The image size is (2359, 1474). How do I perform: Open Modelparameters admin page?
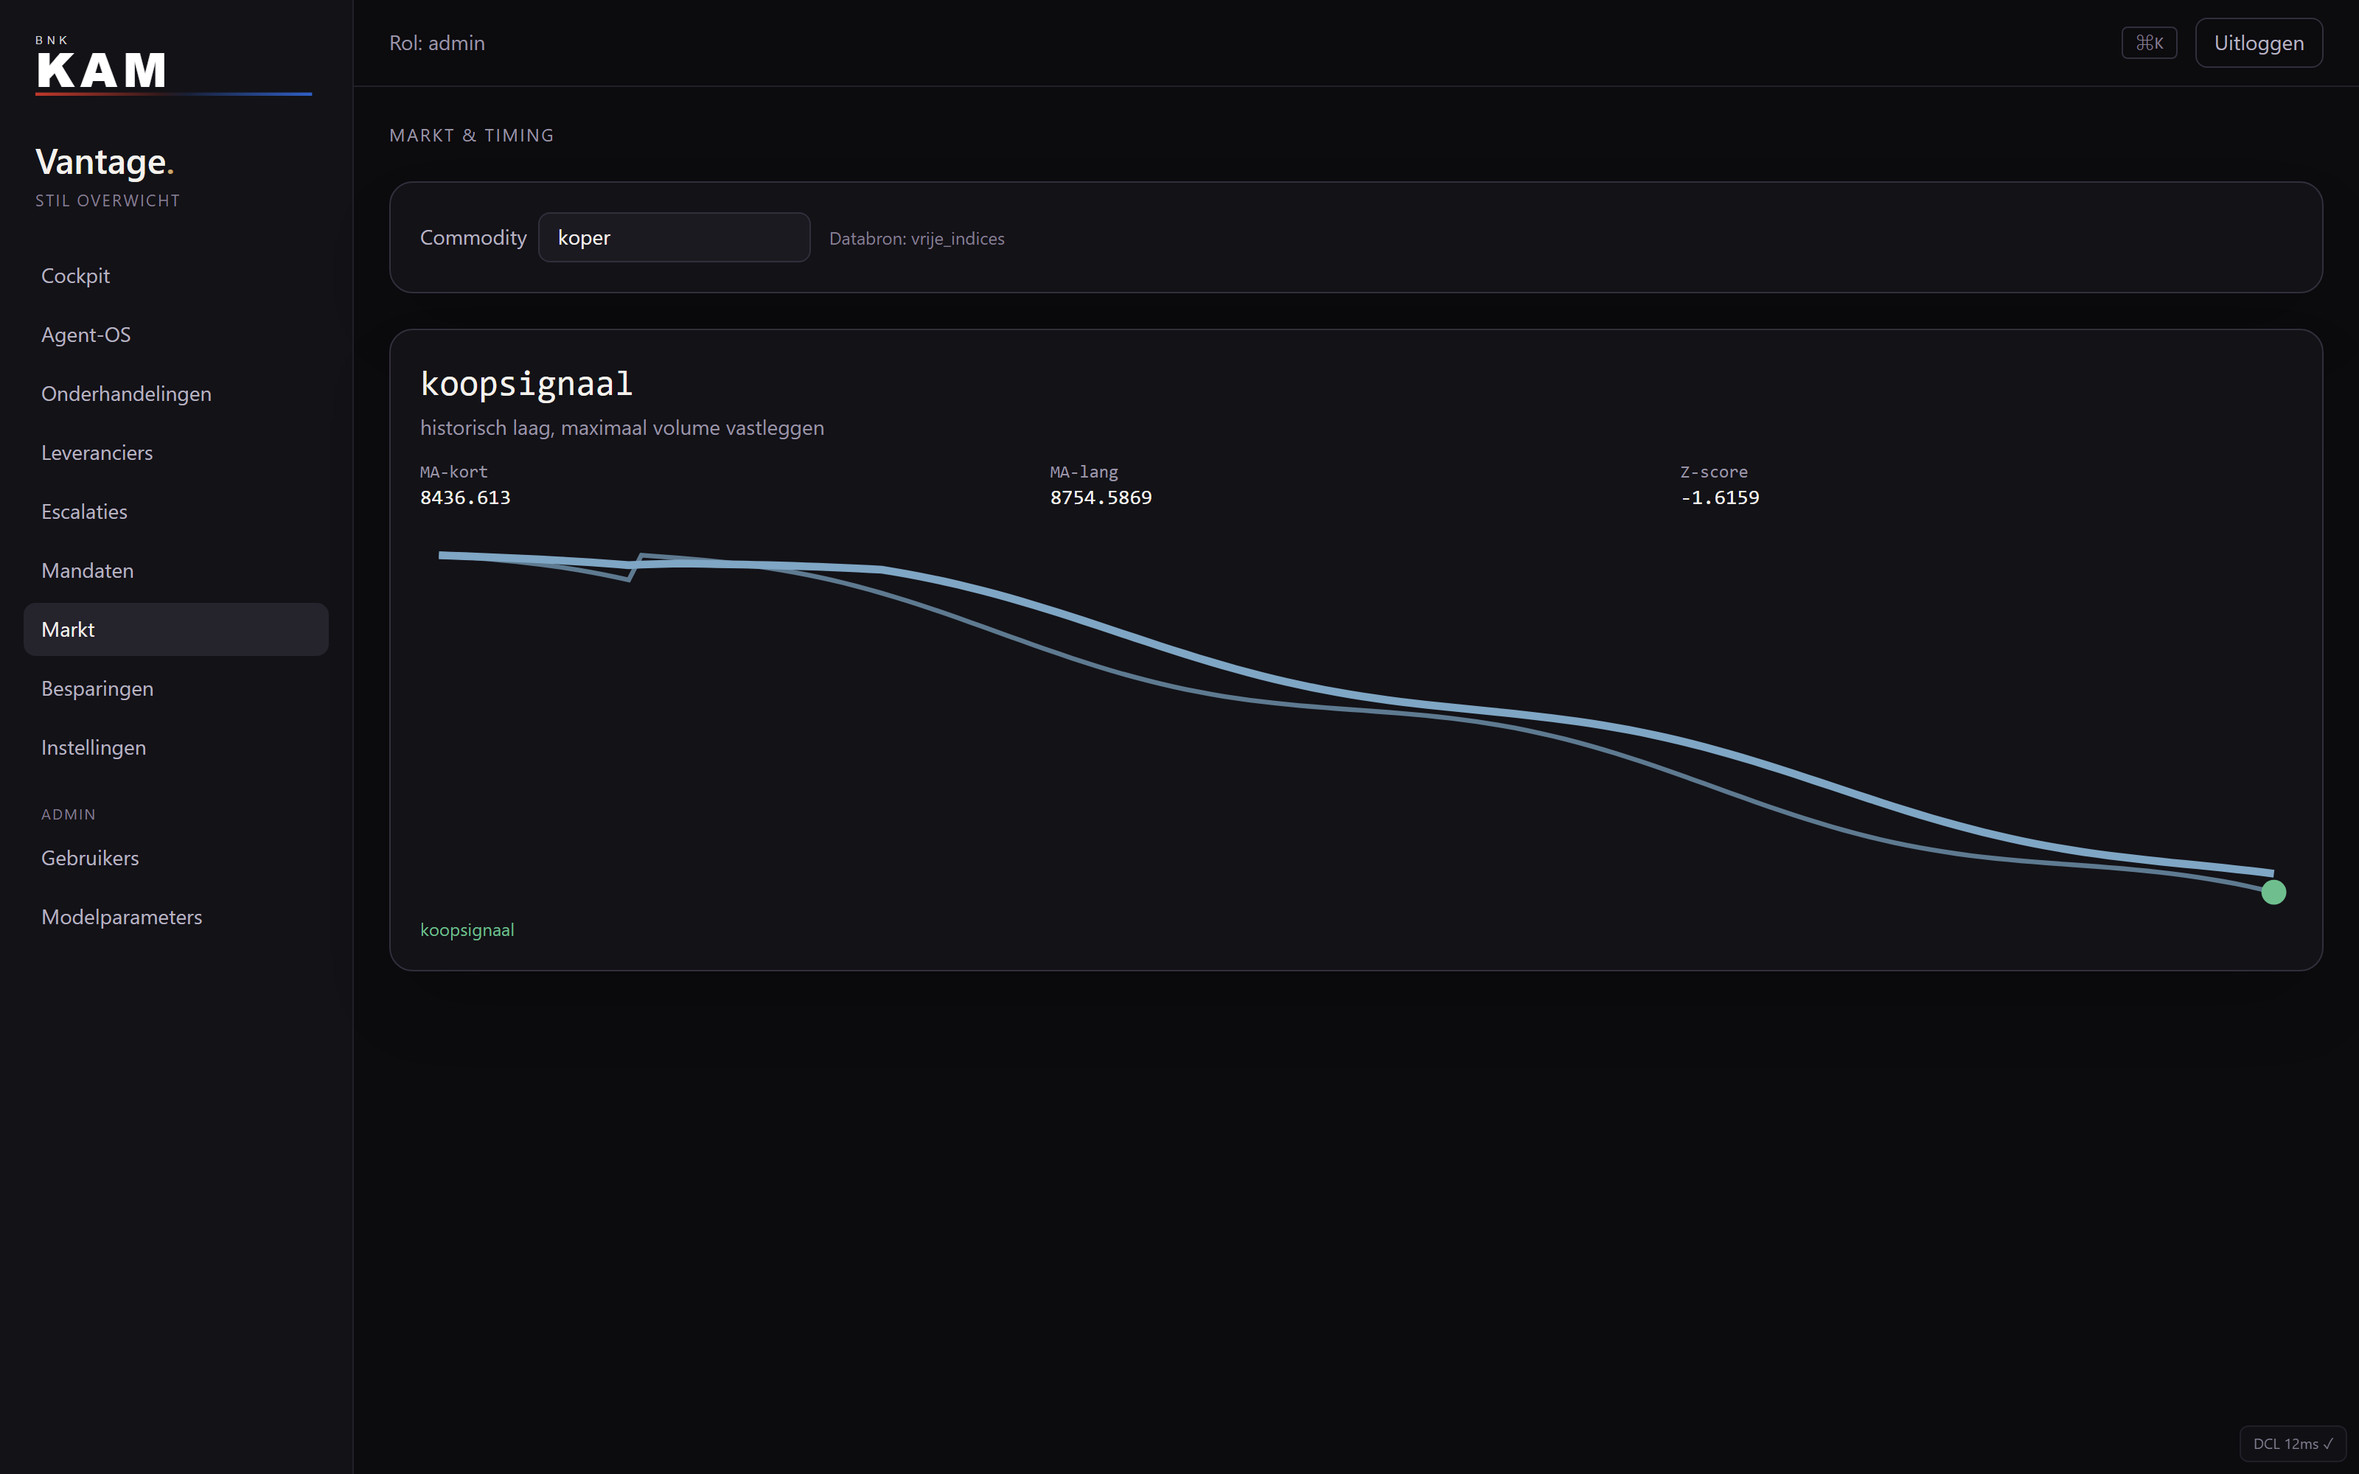[175, 918]
